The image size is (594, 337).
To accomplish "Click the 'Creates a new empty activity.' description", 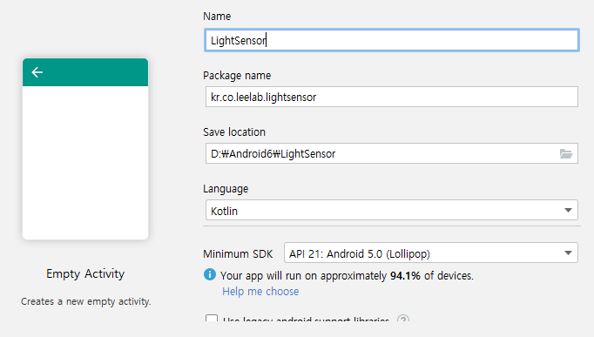I will coord(85,301).
